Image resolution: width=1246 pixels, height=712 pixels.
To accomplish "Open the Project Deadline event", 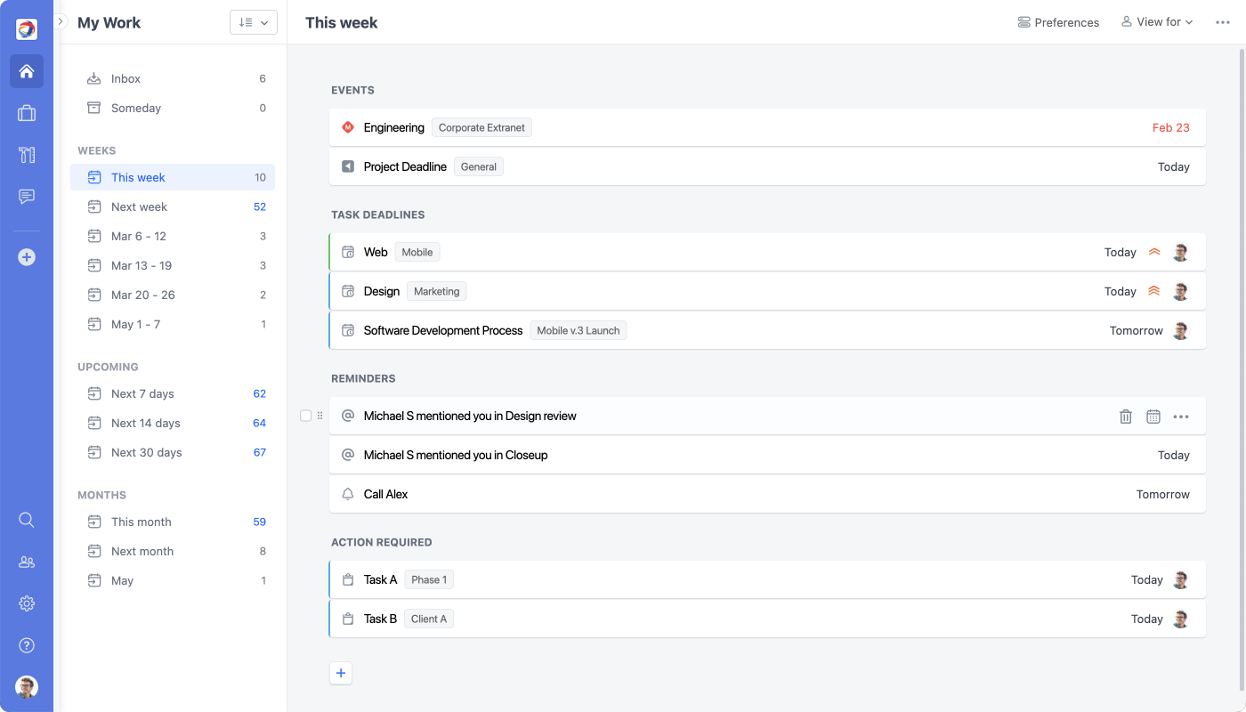I will pos(767,166).
